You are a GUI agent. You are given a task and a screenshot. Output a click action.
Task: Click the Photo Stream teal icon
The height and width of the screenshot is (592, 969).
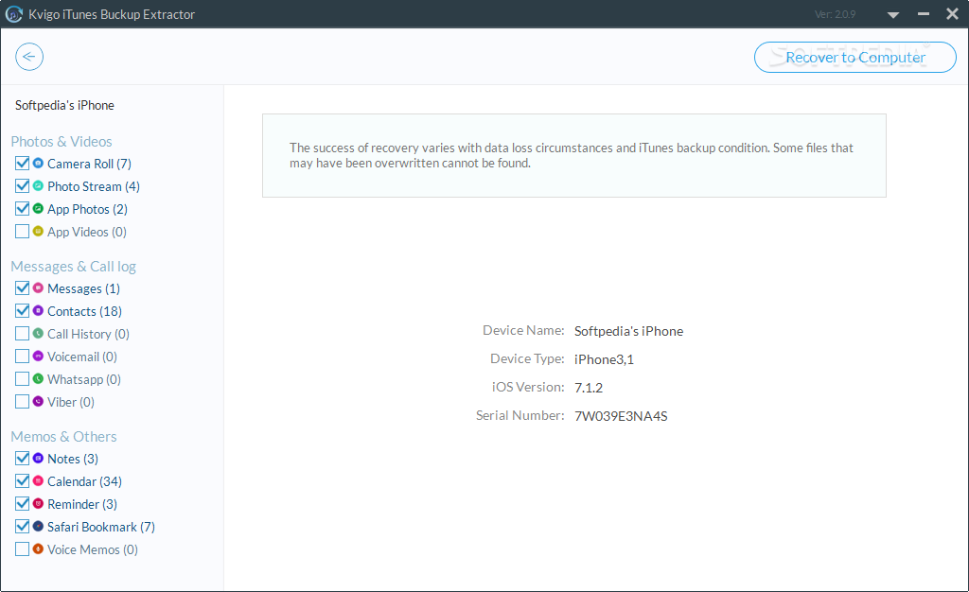(38, 185)
